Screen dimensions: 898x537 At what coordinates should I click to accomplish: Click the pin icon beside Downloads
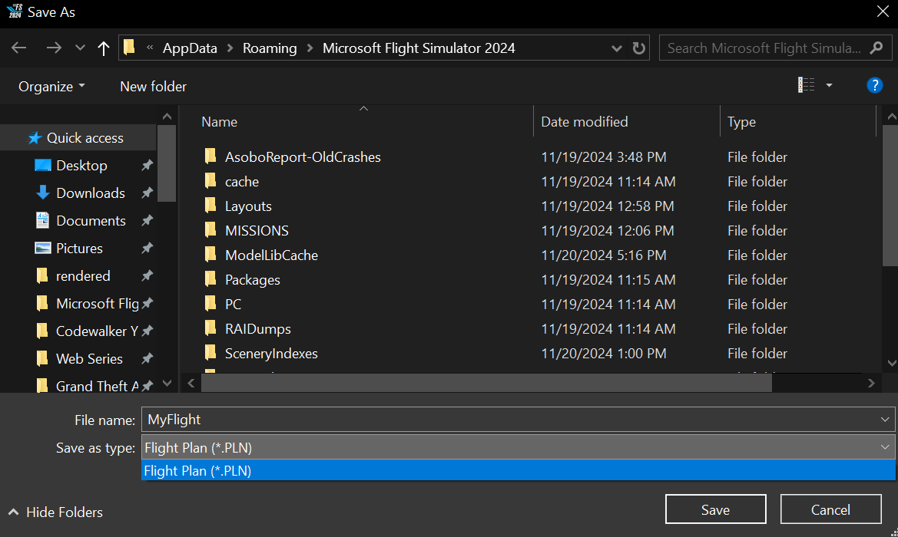click(x=147, y=193)
